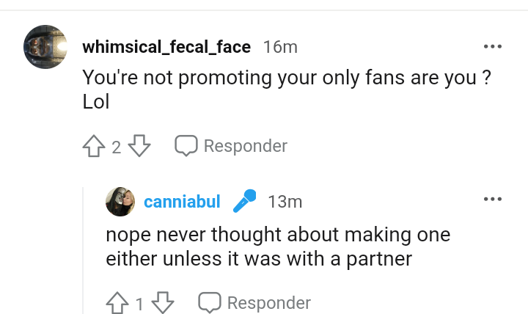Click the 16m timestamp
The height and width of the screenshot is (314, 528).
point(280,48)
